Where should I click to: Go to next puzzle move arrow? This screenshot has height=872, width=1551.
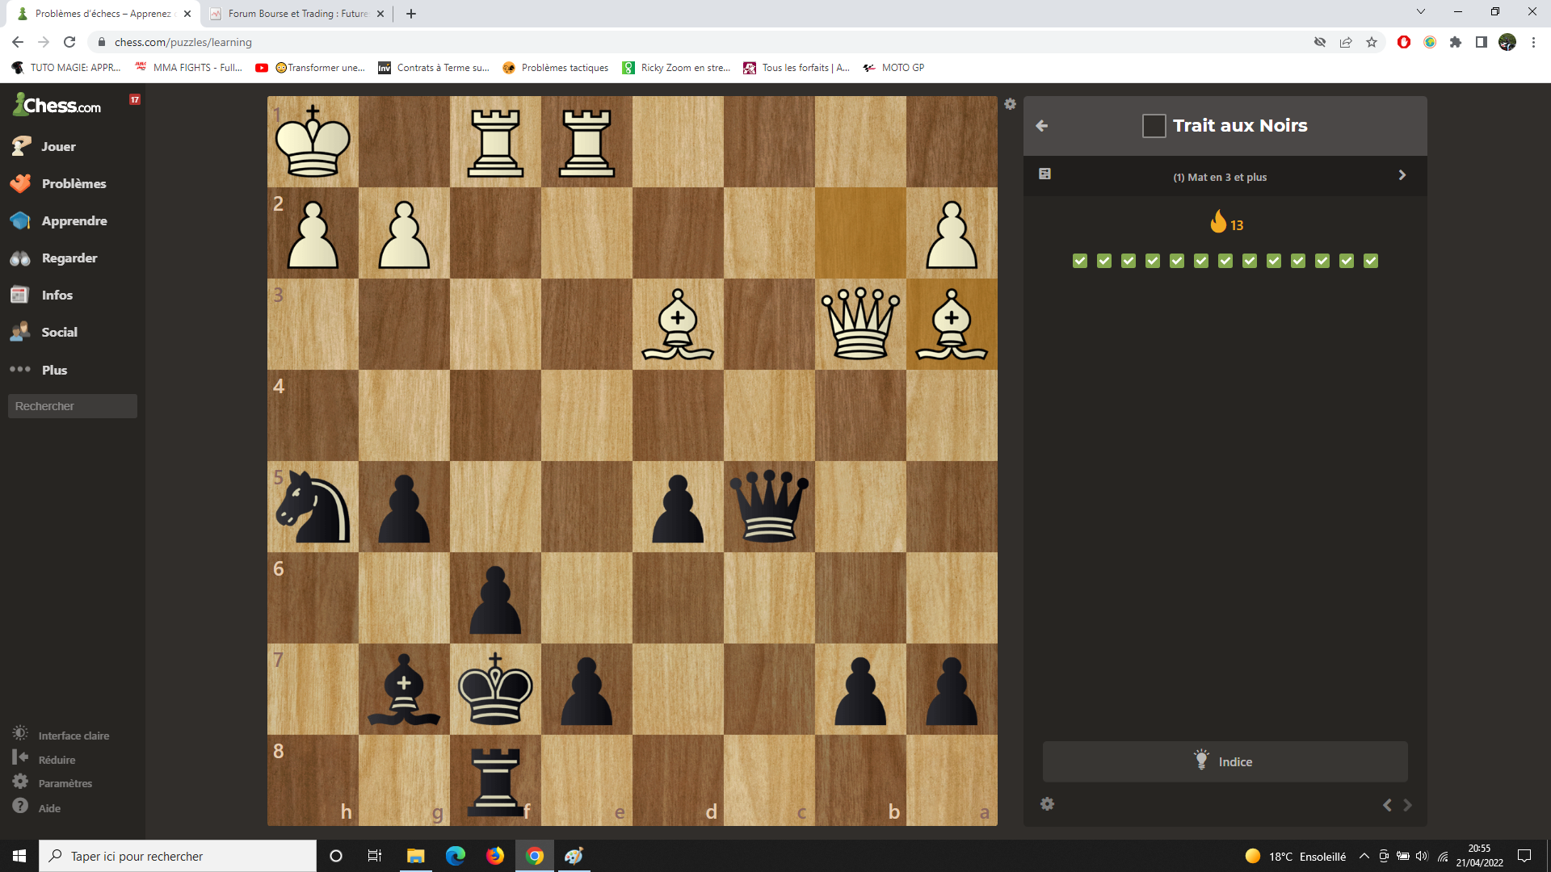pyautogui.click(x=1407, y=805)
